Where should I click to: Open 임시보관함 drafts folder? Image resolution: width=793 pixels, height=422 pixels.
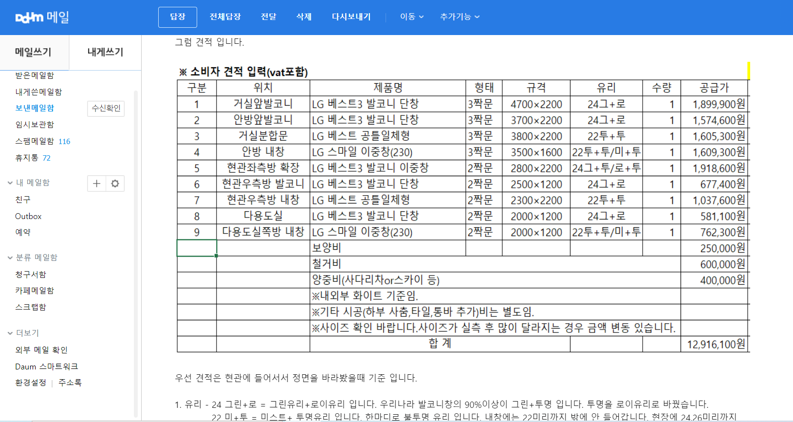pyautogui.click(x=35, y=125)
